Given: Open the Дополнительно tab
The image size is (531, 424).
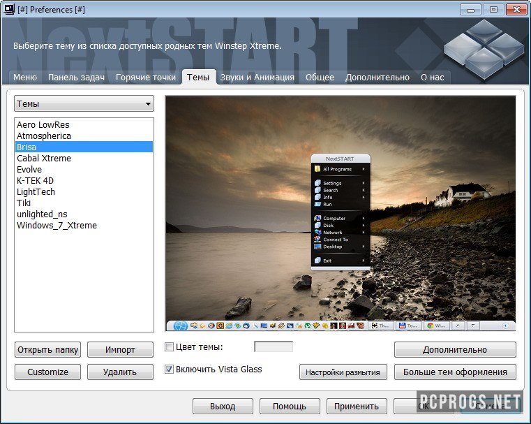Looking at the screenshot, I should (377, 78).
